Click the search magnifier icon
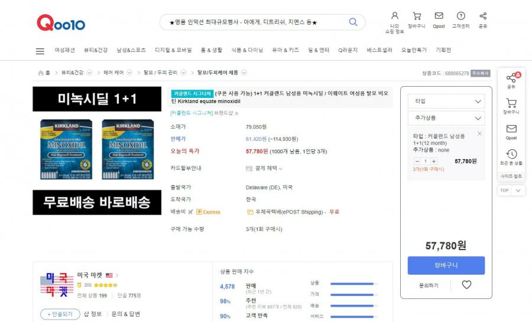The height and width of the screenshot is (322, 532). pos(353,22)
